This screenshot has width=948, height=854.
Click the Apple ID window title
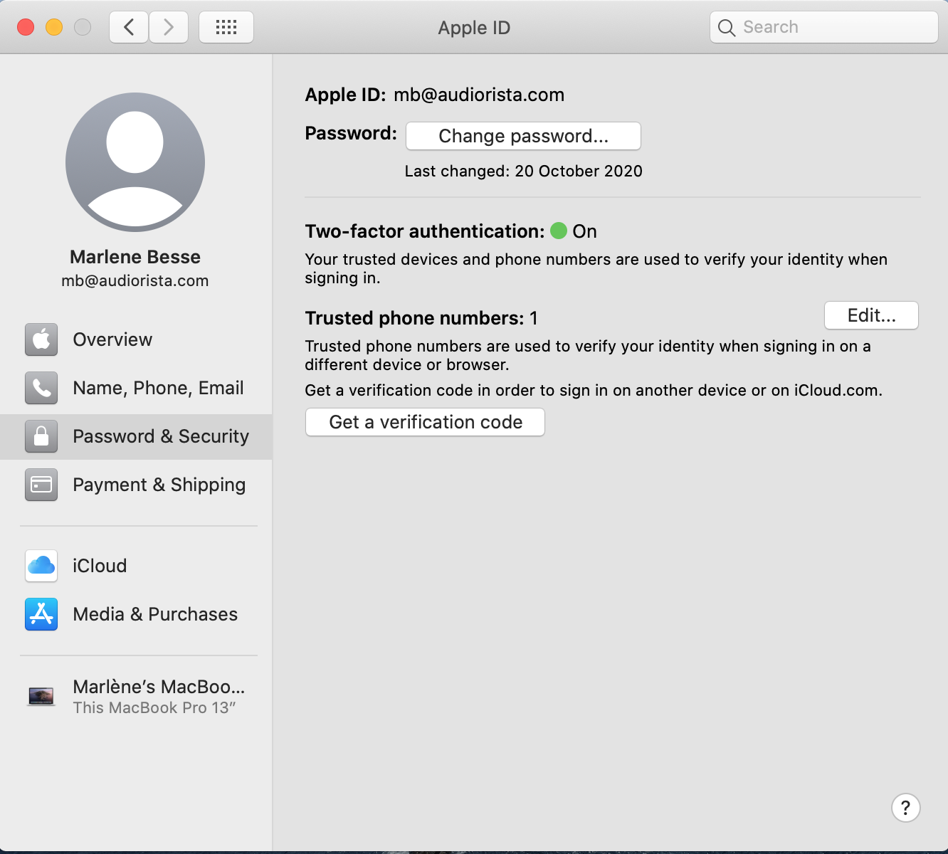click(474, 28)
